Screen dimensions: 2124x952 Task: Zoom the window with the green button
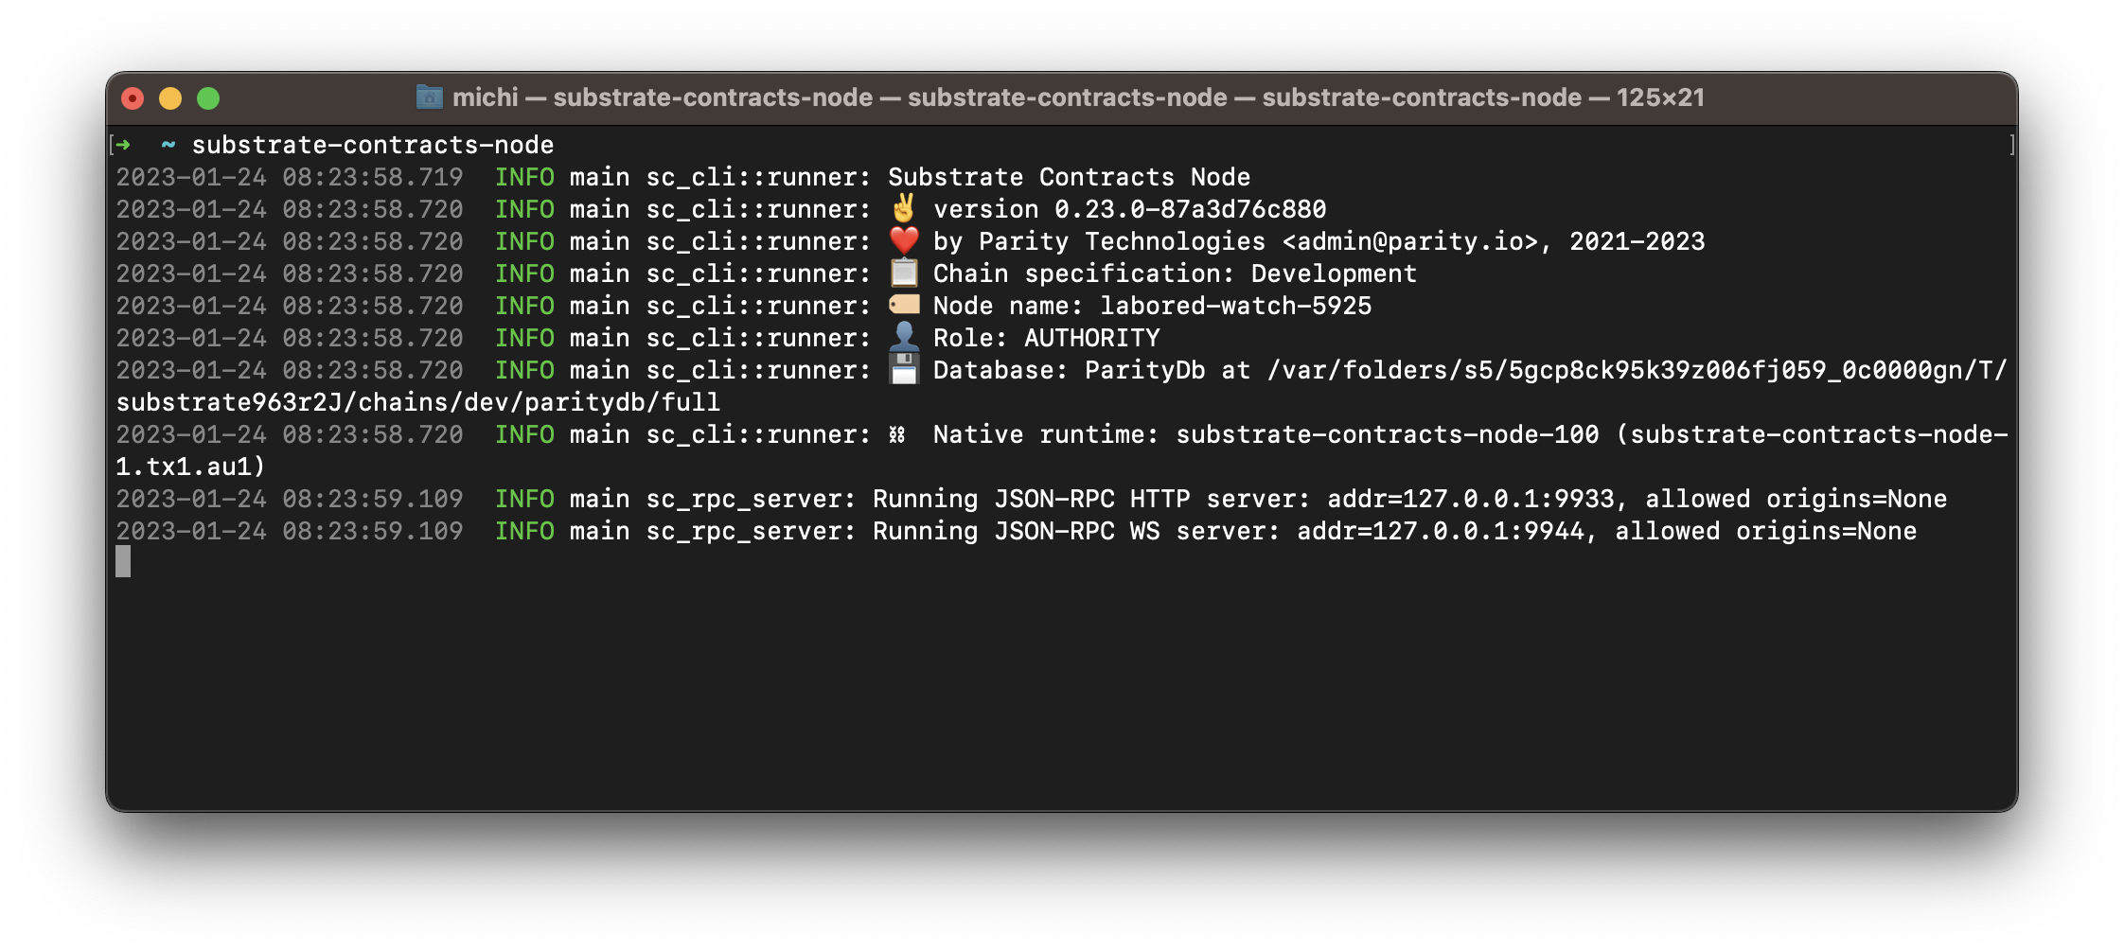(208, 98)
